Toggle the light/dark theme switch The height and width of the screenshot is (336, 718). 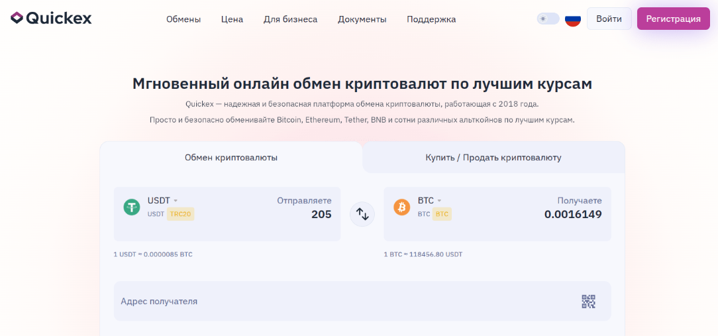click(548, 19)
